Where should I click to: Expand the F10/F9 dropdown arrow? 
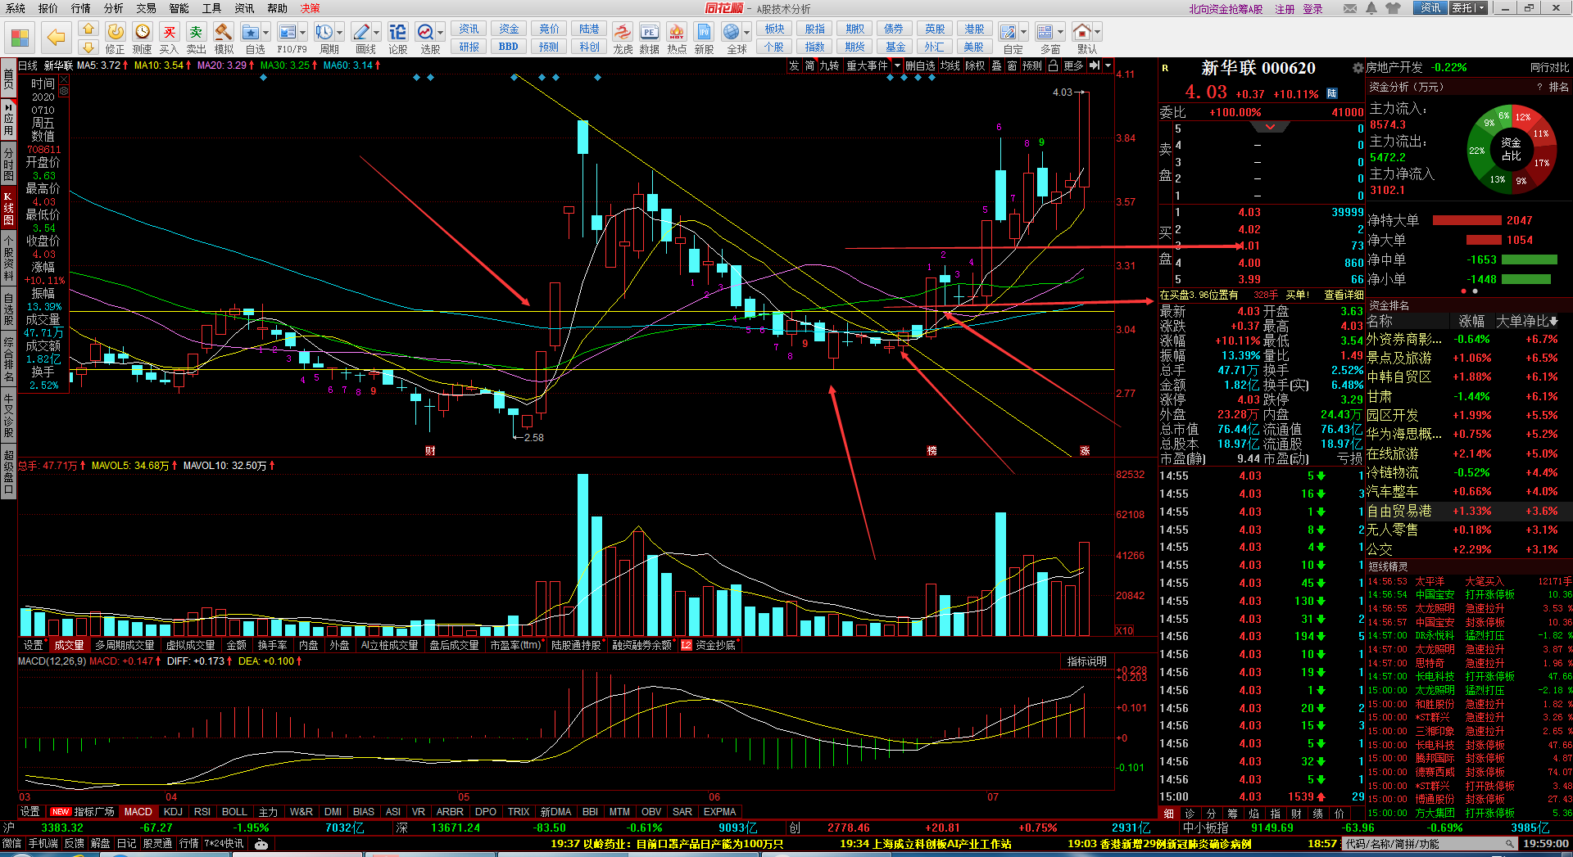click(x=303, y=32)
